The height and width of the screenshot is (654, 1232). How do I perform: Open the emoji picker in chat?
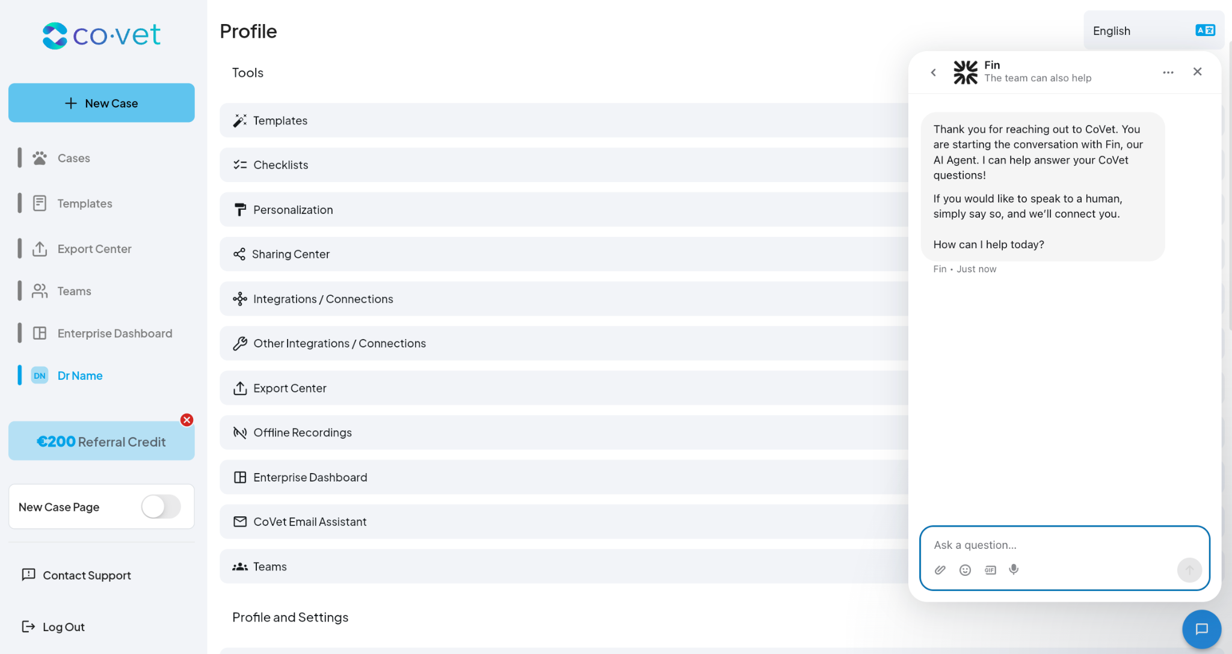click(965, 570)
